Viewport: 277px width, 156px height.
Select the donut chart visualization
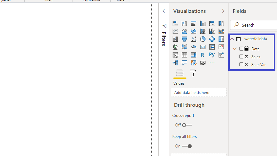pyautogui.click(x=212, y=39)
